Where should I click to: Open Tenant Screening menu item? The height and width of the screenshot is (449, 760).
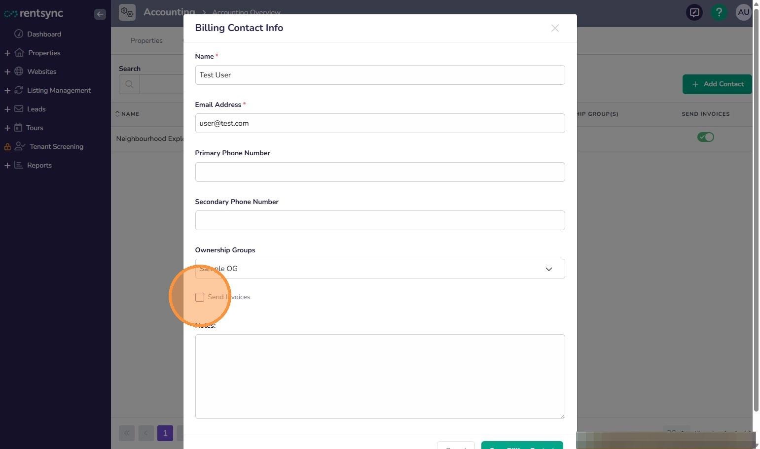tap(56, 146)
